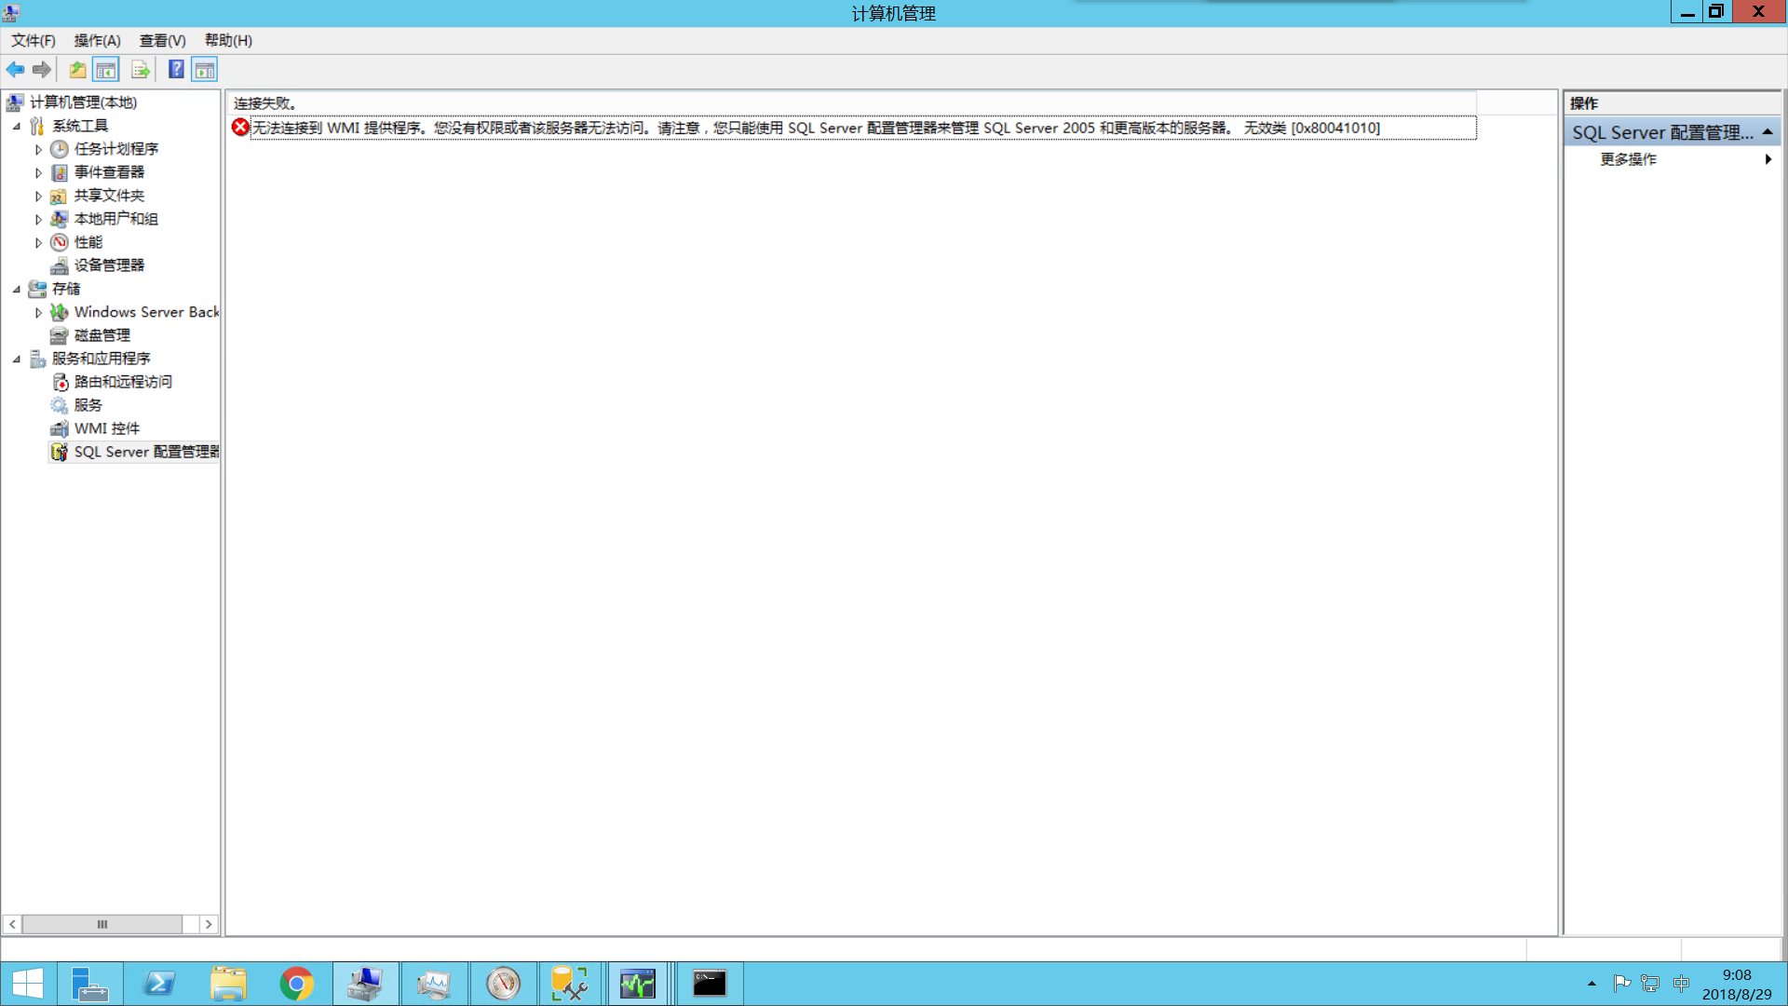The height and width of the screenshot is (1006, 1788).
Task: Collapse the 服务和应用程序 tree branch
Action: click(x=17, y=359)
